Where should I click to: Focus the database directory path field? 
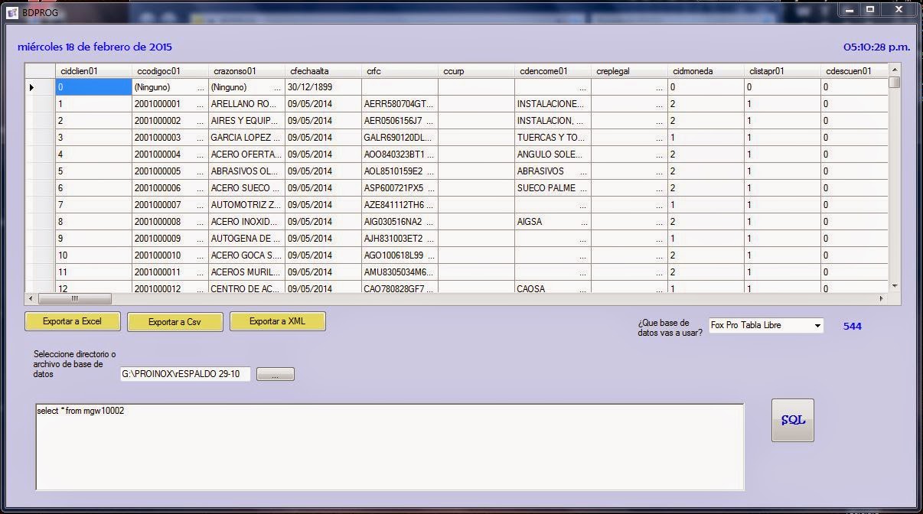(x=185, y=374)
